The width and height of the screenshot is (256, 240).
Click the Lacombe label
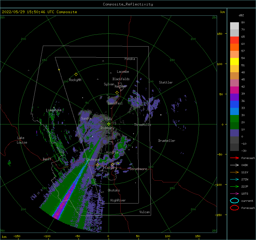pyautogui.click(x=123, y=72)
